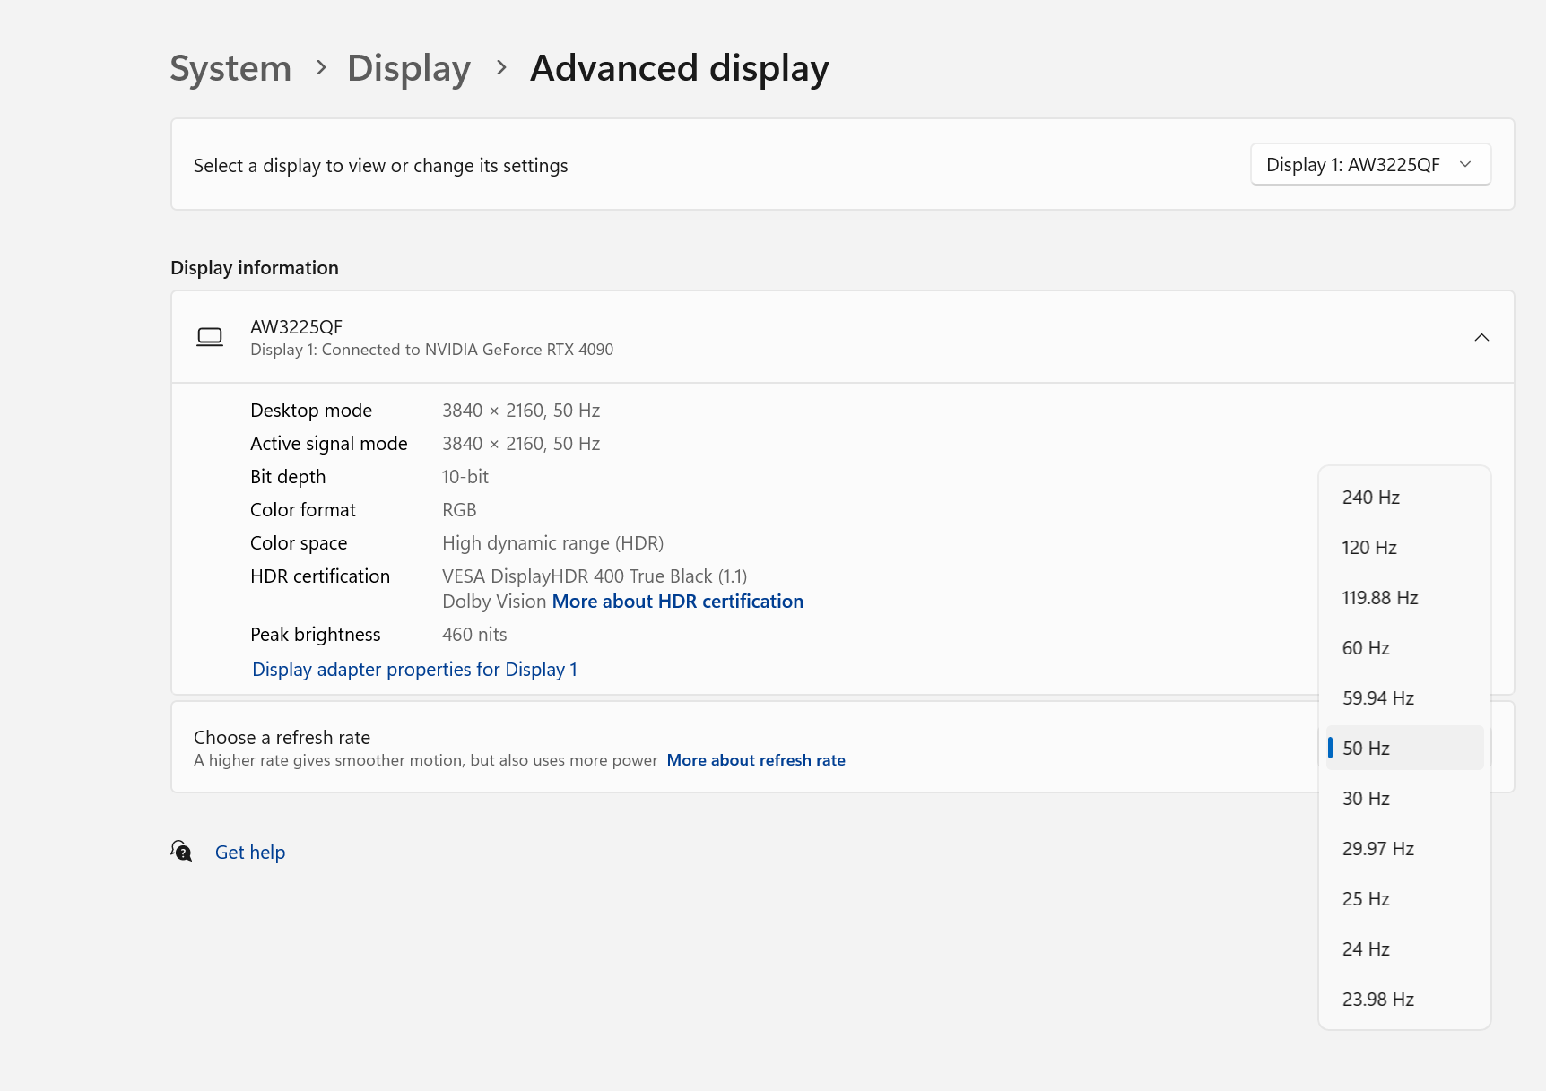Click More about refresh rate link
The image size is (1546, 1091).
click(x=755, y=760)
